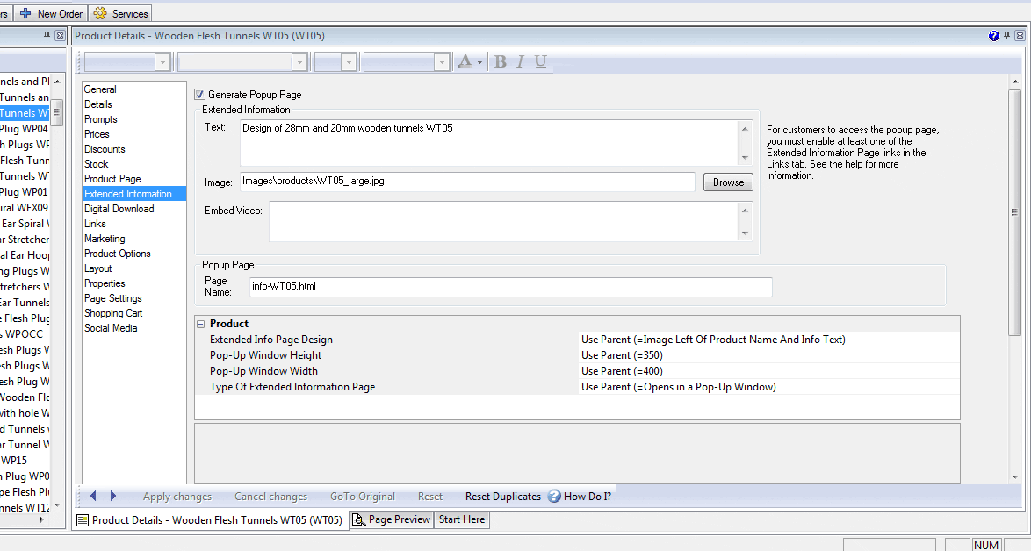Open the How Do I? help
Screen dimensions: 1031x551
(x=580, y=497)
